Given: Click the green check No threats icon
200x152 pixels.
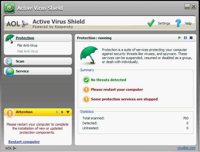Looking at the screenshot, I should [x=86, y=80].
